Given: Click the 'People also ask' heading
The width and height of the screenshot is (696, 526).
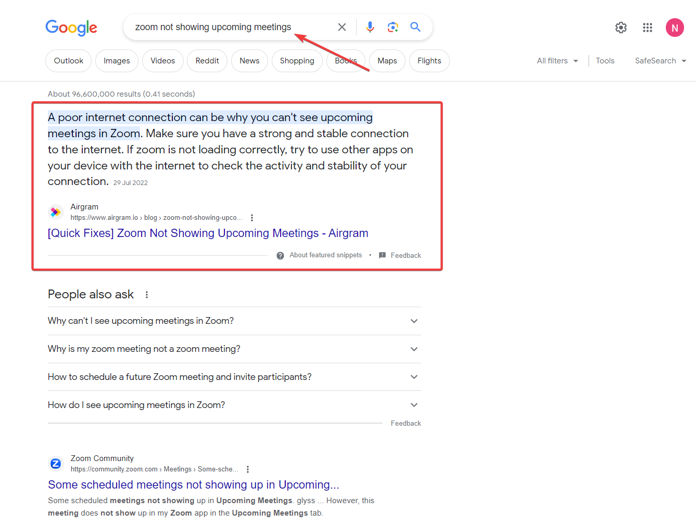Looking at the screenshot, I should (x=91, y=295).
